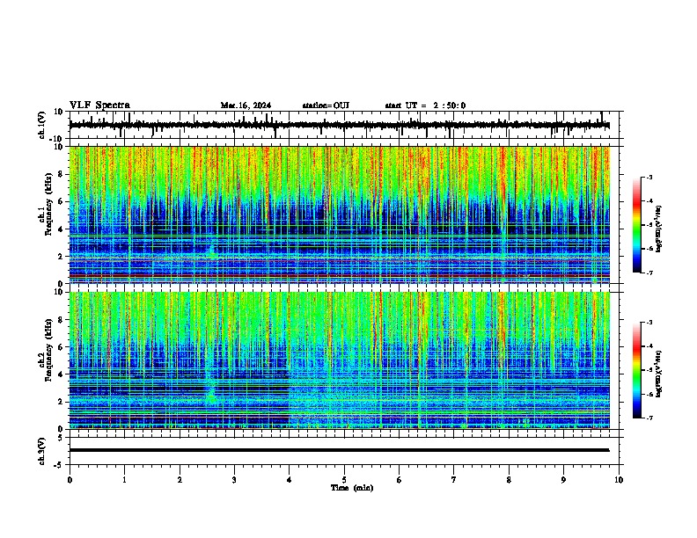Click the ch.1 color bar '-3' label
Screen dimensions: 697x538
pos(649,177)
